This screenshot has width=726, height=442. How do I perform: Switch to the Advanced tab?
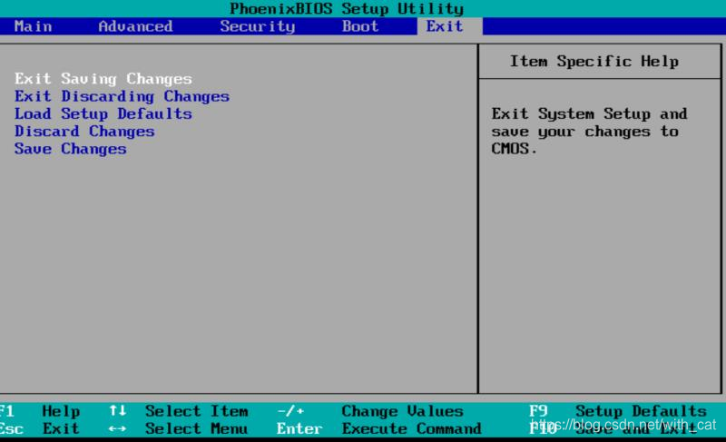(135, 26)
